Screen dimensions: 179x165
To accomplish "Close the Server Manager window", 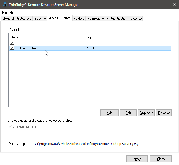I will 174,5.
